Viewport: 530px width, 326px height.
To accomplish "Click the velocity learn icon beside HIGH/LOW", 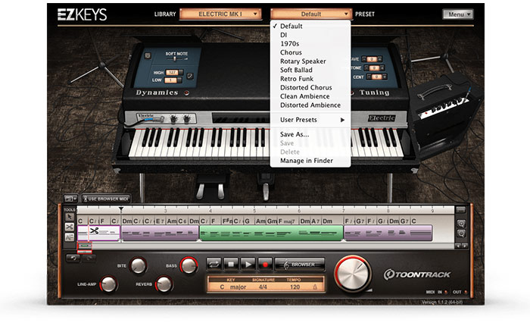I will pyautogui.click(x=190, y=76).
